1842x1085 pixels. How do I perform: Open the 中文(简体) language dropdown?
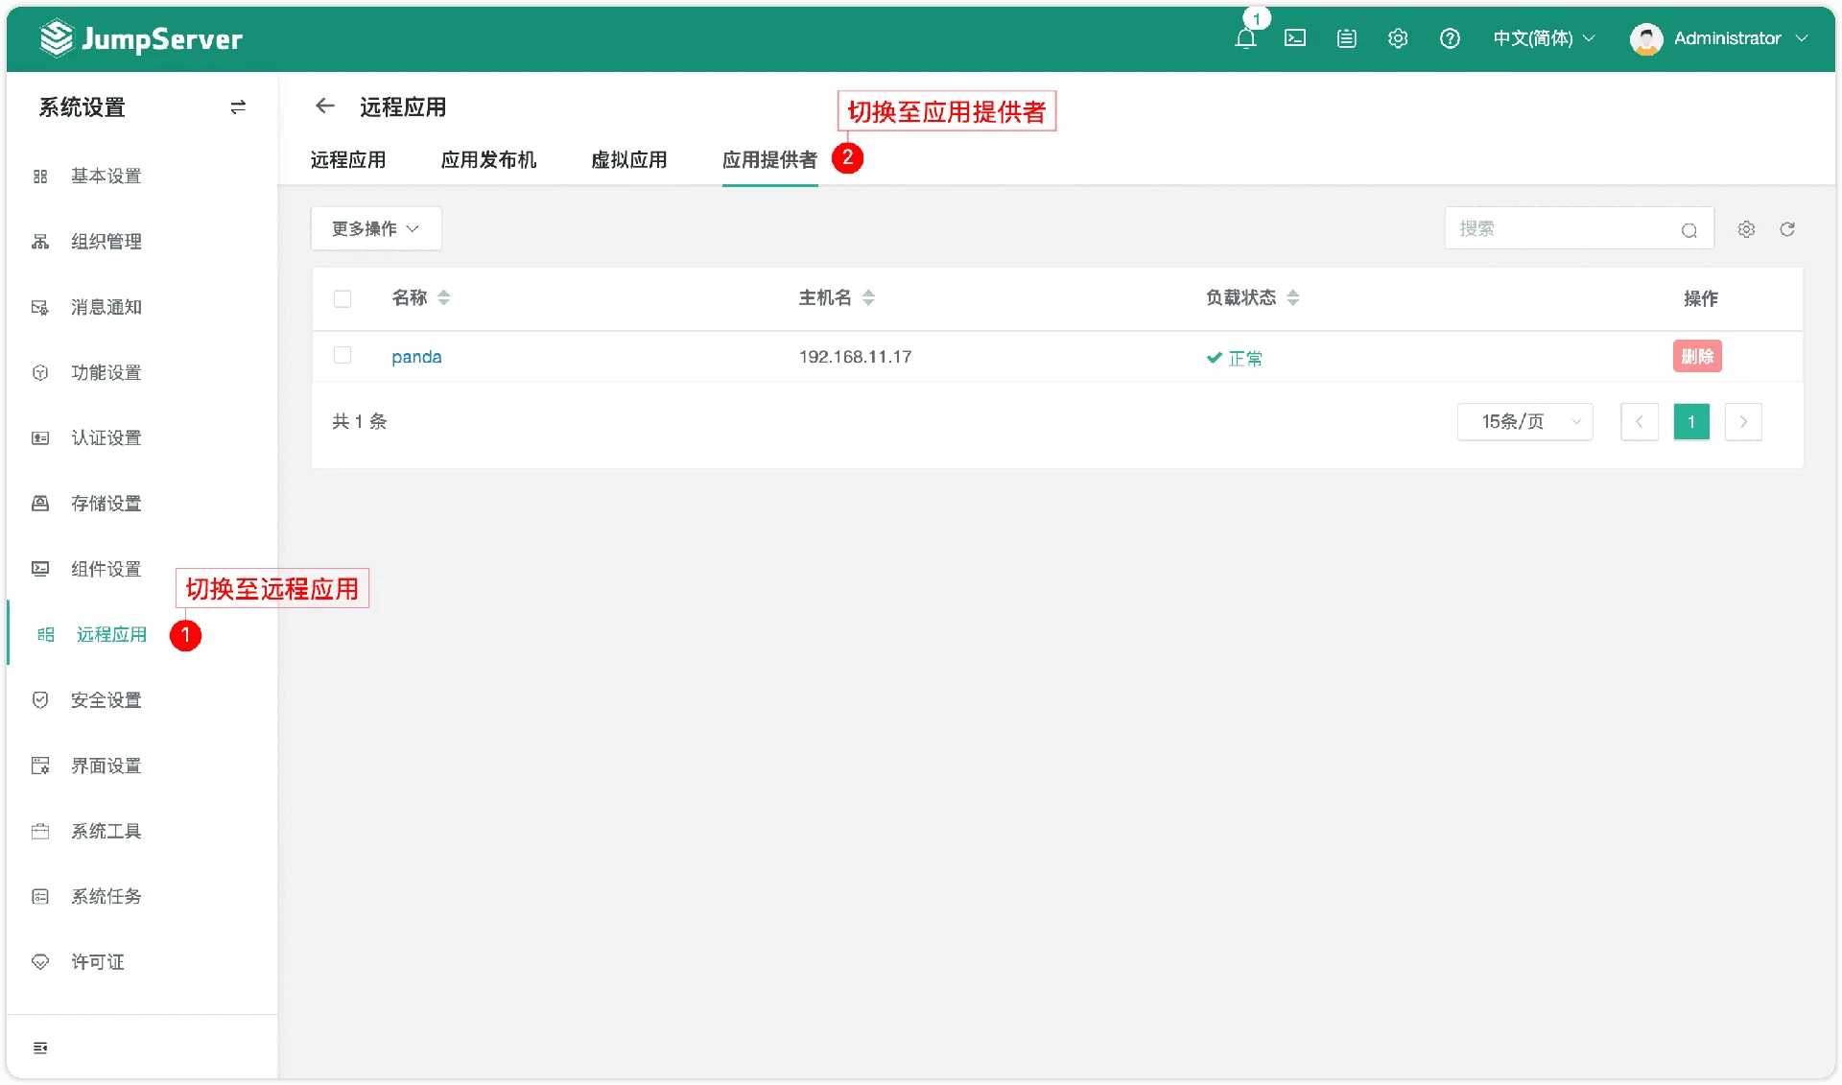coord(1544,38)
